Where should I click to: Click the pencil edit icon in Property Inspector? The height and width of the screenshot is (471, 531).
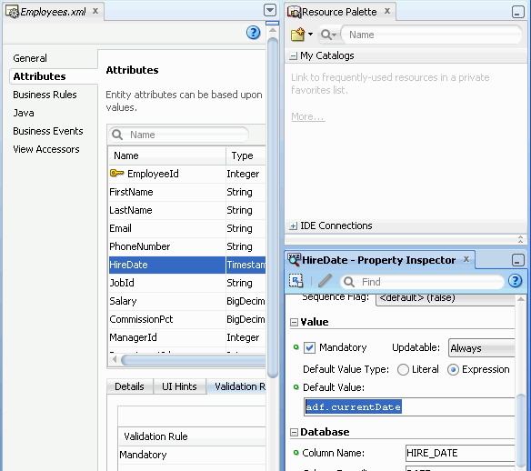pyautogui.click(x=326, y=281)
